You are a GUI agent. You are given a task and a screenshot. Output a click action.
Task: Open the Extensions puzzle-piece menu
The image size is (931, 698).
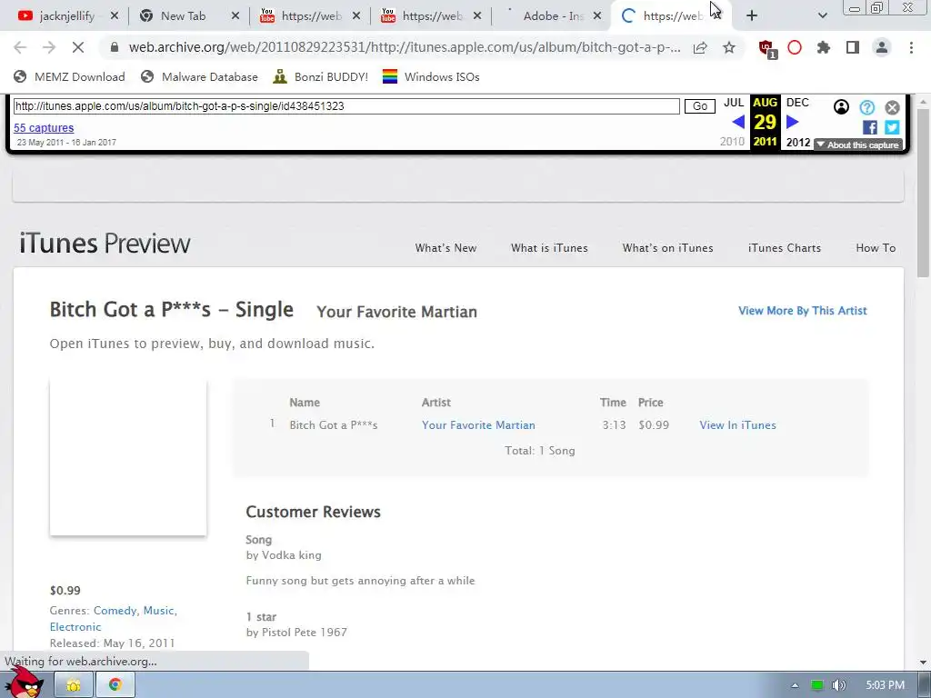[x=824, y=47]
